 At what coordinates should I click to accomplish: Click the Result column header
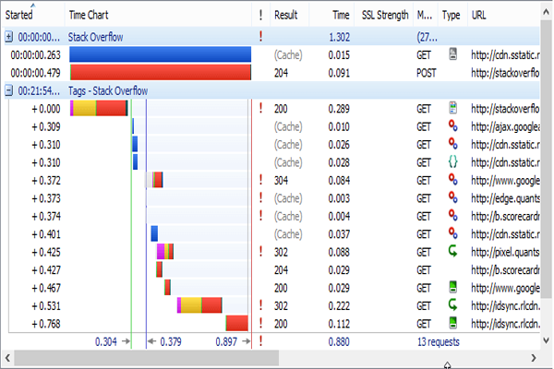pos(286,15)
